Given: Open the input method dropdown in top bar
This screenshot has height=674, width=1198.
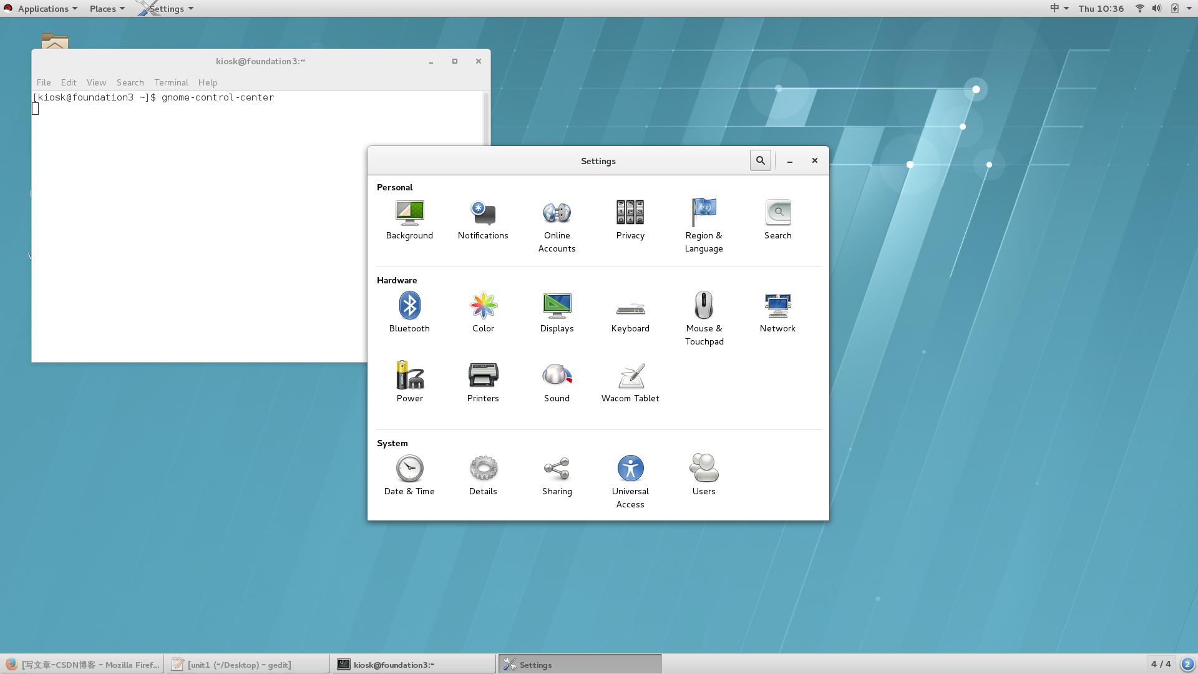Looking at the screenshot, I should coord(1059,9).
